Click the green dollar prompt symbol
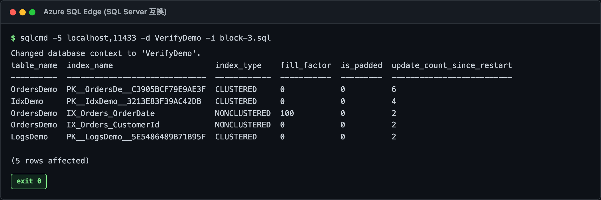The image size is (601, 200). (13, 38)
